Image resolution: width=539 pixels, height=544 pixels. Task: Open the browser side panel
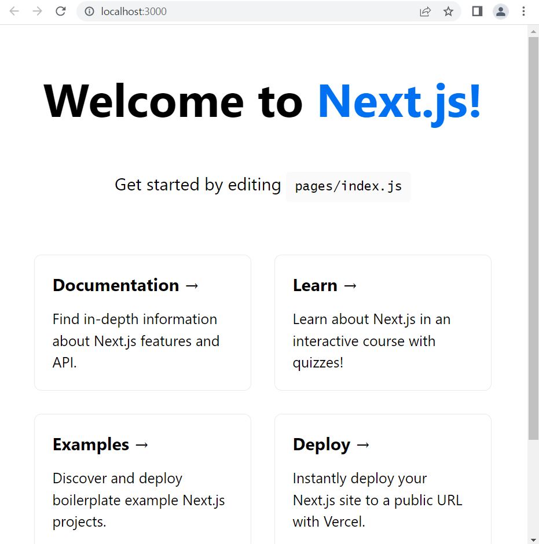pos(477,12)
